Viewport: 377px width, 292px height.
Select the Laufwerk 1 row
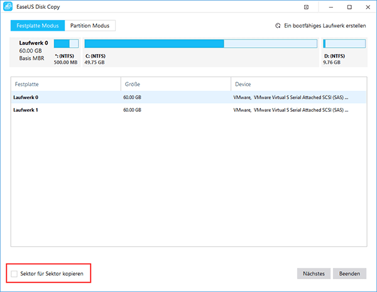pyautogui.click(x=188, y=110)
